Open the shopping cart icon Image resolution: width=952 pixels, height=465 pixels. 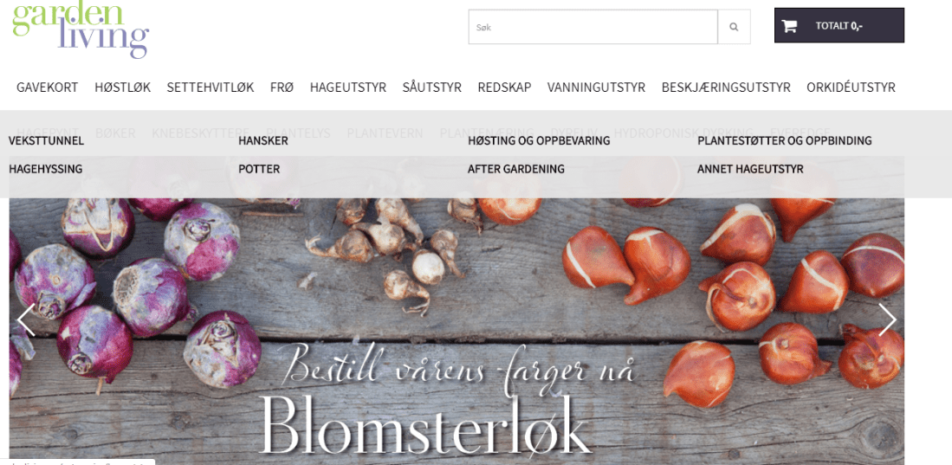pyautogui.click(x=788, y=26)
